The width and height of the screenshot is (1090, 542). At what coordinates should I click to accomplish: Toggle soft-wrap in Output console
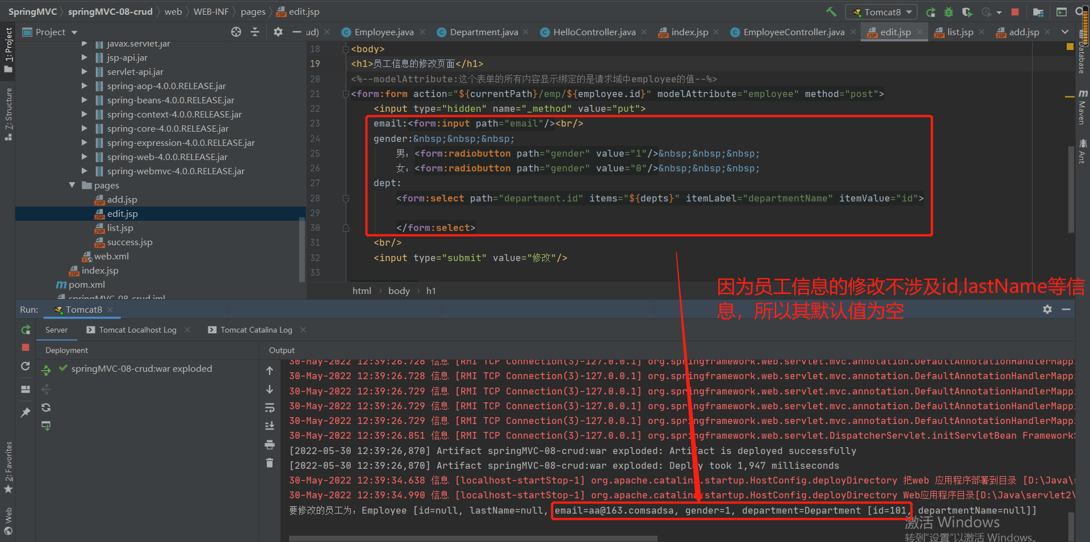(270, 407)
